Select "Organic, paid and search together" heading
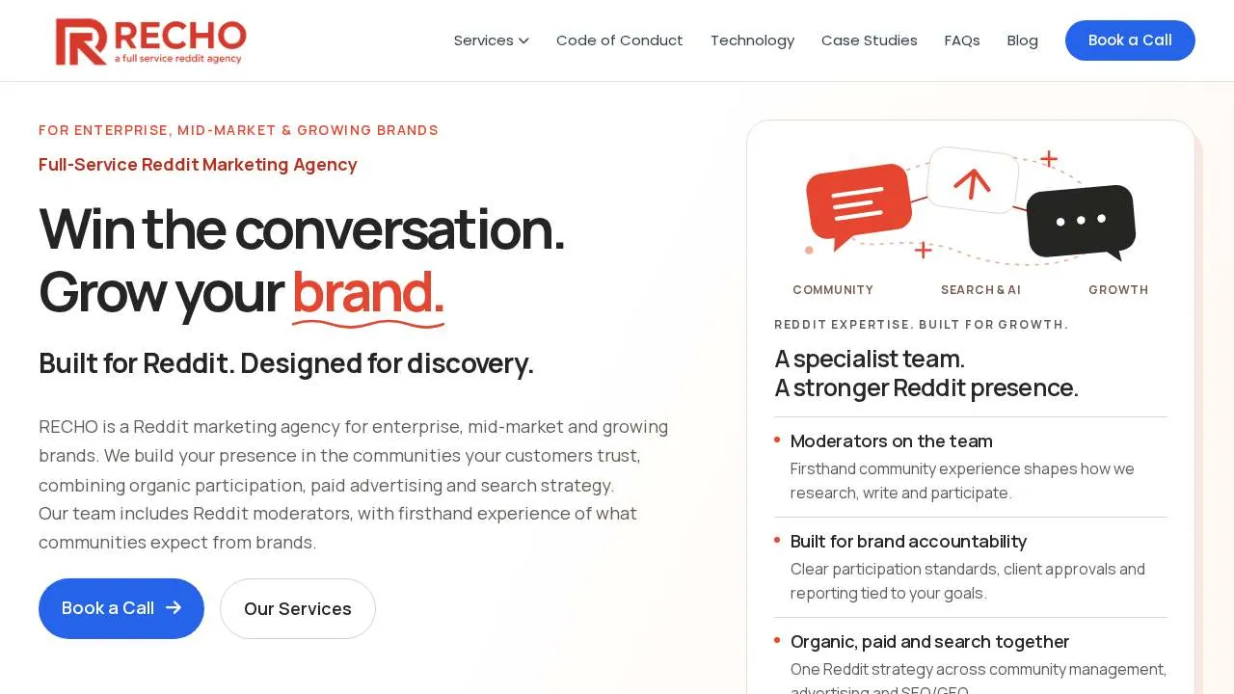Viewport: 1234px width, 694px height. coord(929,642)
